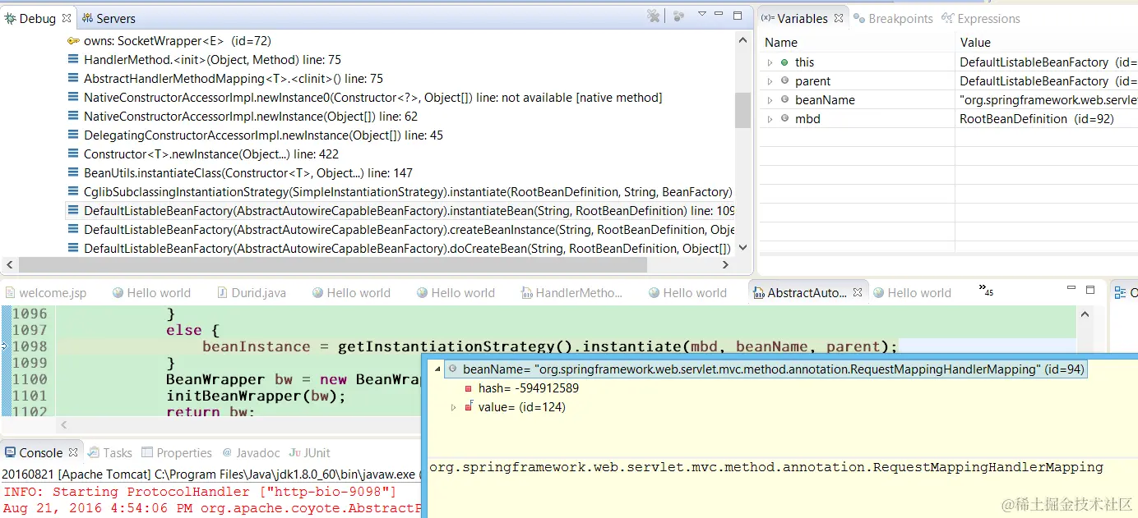Click the greyed circles icon in Debug toolbar
The image size is (1138, 518).
coord(678,16)
